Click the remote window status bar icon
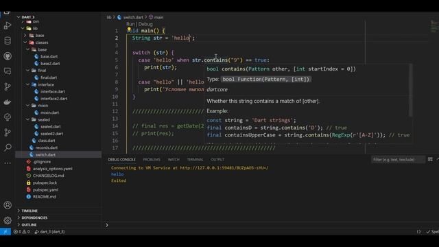This screenshot has width=439, height=247. [5, 232]
